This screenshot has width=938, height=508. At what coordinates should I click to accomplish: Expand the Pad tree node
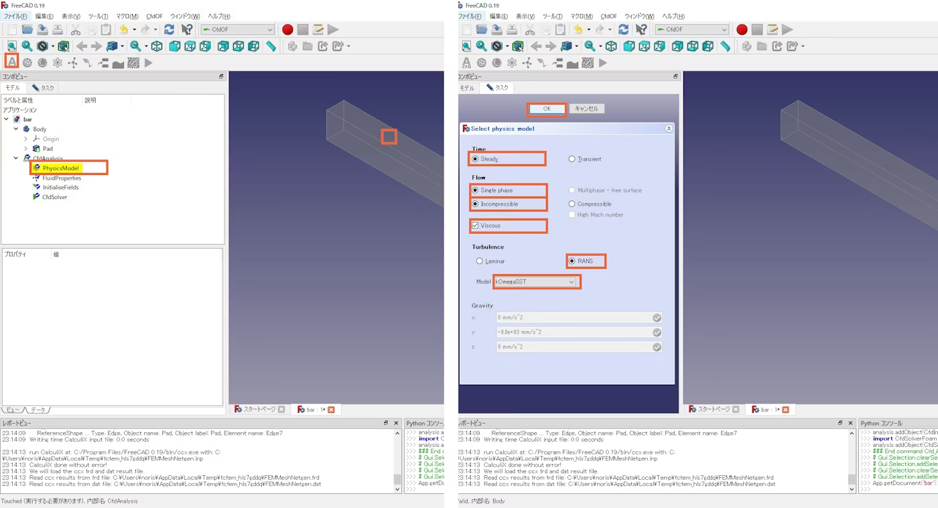pyautogui.click(x=26, y=149)
